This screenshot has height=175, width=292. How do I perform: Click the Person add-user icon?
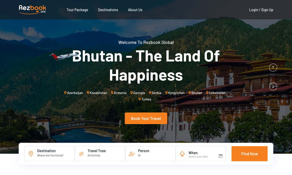coord(132,154)
